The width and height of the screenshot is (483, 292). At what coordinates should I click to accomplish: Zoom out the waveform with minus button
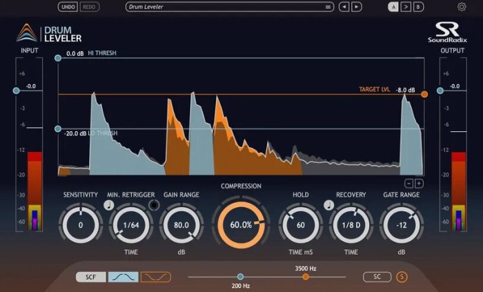408,184
